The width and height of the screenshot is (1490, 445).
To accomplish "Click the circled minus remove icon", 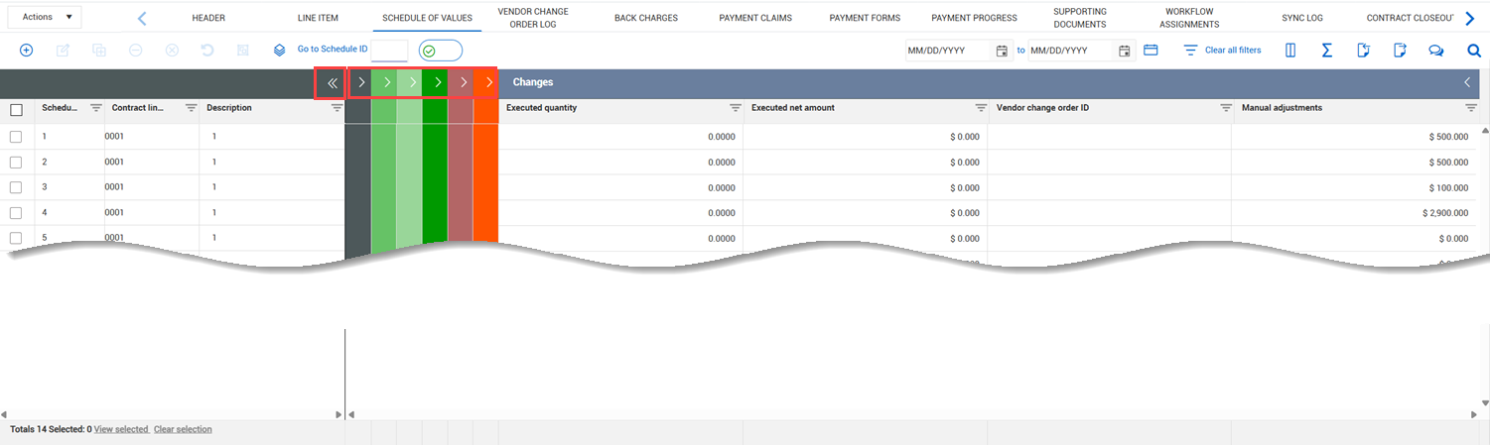I will 135,50.
